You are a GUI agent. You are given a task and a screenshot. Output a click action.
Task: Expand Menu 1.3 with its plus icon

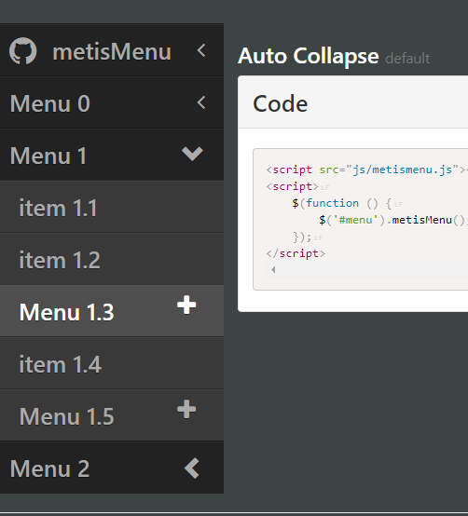186,305
